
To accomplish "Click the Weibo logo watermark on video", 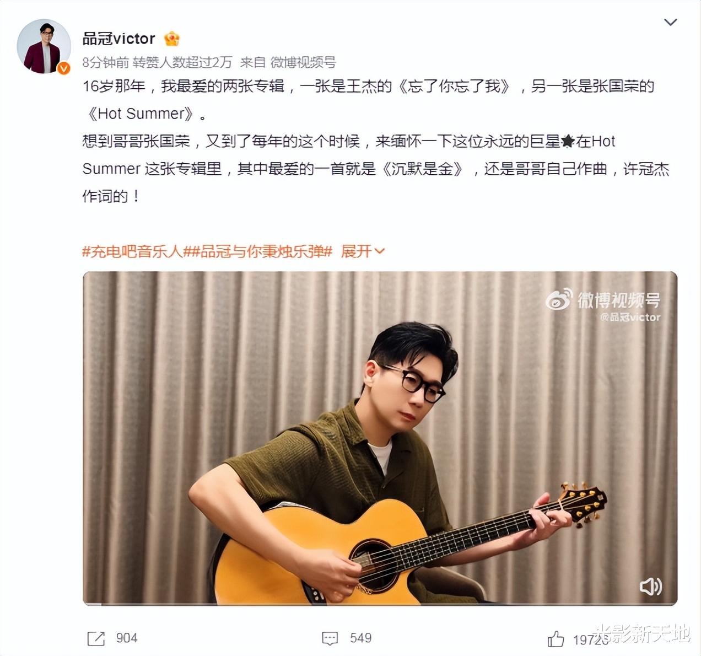I will coord(558,300).
